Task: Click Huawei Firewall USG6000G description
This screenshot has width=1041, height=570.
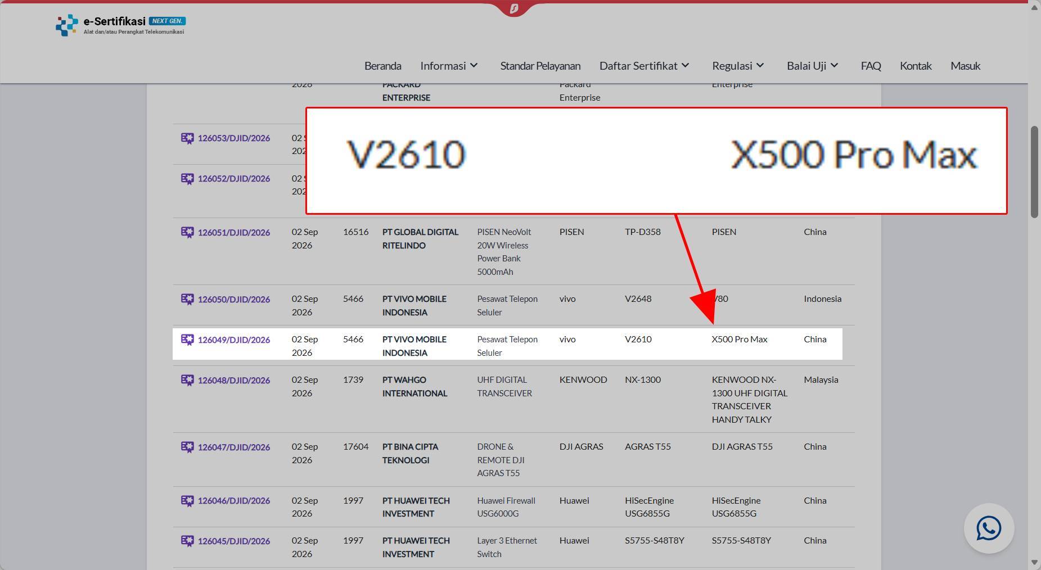Action: (506, 507)
